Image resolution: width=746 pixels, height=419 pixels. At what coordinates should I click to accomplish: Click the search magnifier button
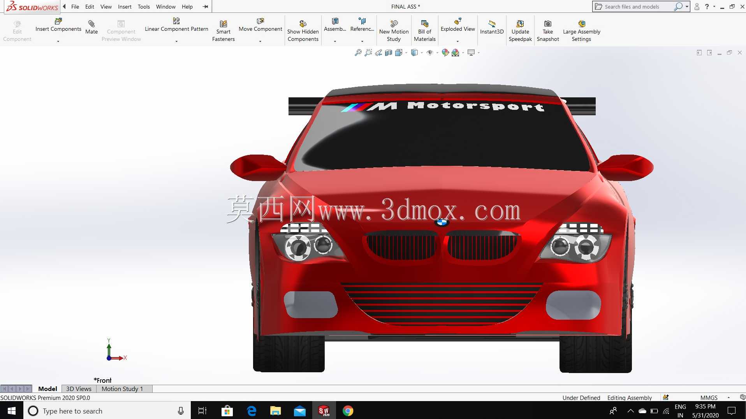(678, 7)
